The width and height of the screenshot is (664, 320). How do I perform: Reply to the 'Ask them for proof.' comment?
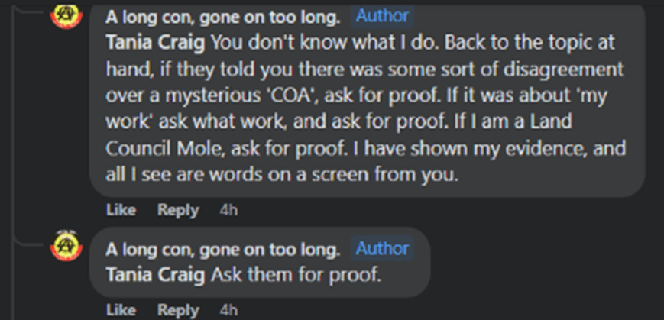(x=178, y=310)
